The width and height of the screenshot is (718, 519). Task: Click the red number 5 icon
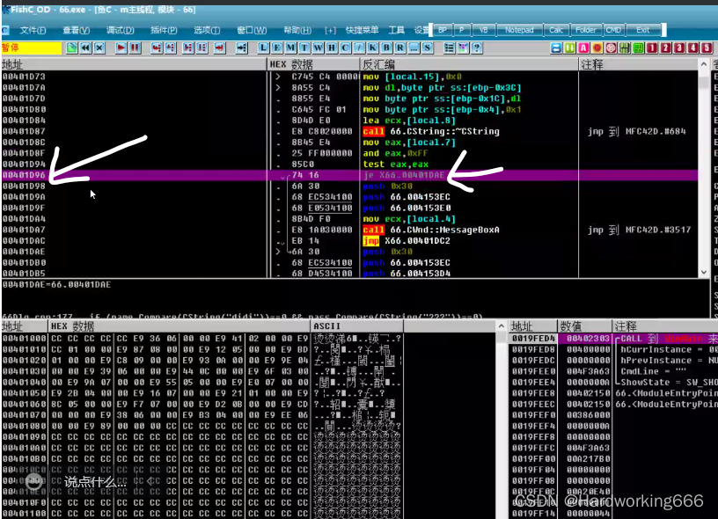(x=707, y=48)
